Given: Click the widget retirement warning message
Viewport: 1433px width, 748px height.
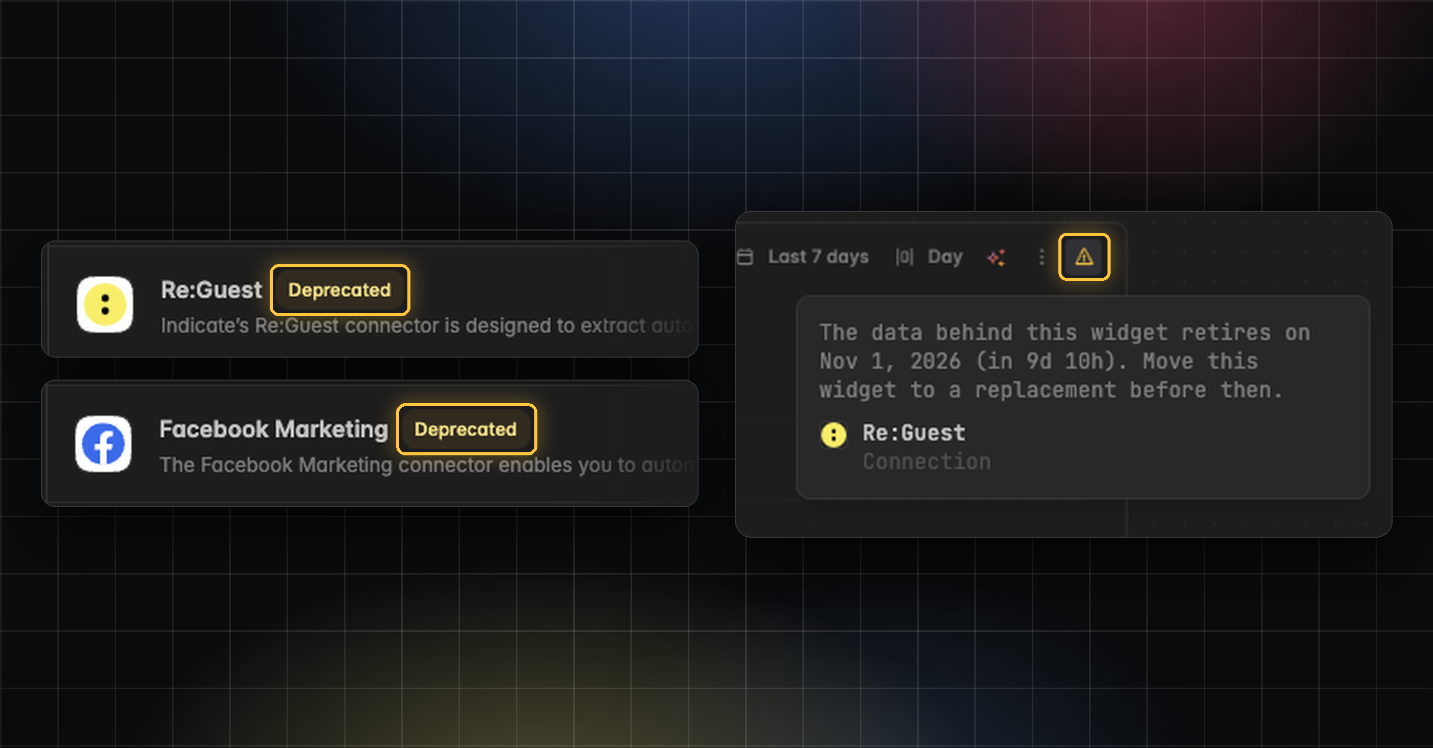Looking at the screenshot, I should pos(1065,362).
